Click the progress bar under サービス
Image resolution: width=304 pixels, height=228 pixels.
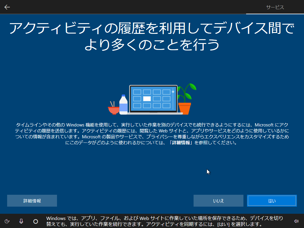[x=275, y=13]
